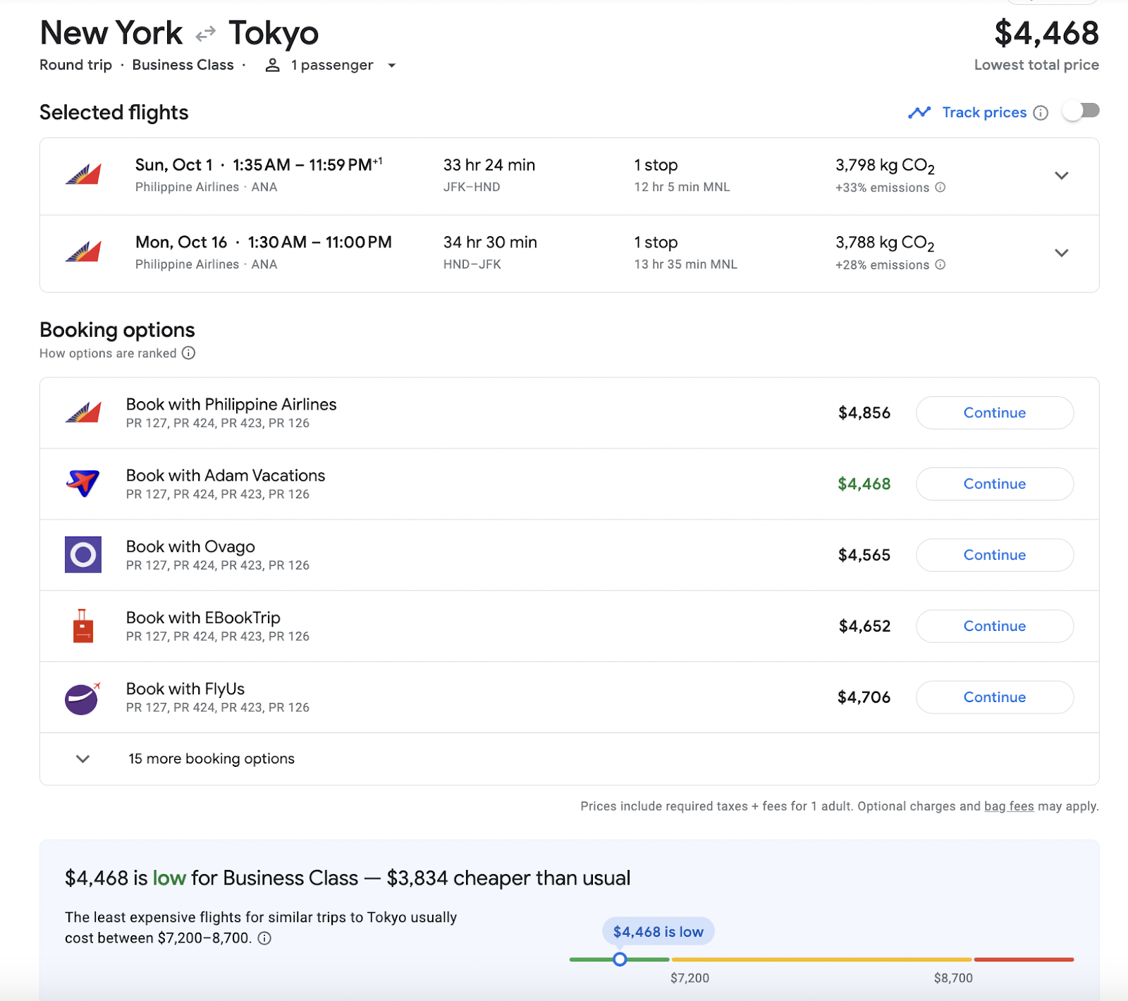This screenshot has width=1128, height=1001.
Task: Click the Book with EBookTrip title
Action: pyautogui.click(x=203, y=618)
